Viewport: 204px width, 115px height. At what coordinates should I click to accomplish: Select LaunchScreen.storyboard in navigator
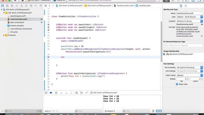coord(21,29)
